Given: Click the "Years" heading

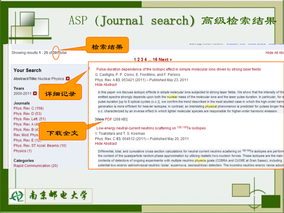Looking at the screenshot, I should tap(19, 88).
